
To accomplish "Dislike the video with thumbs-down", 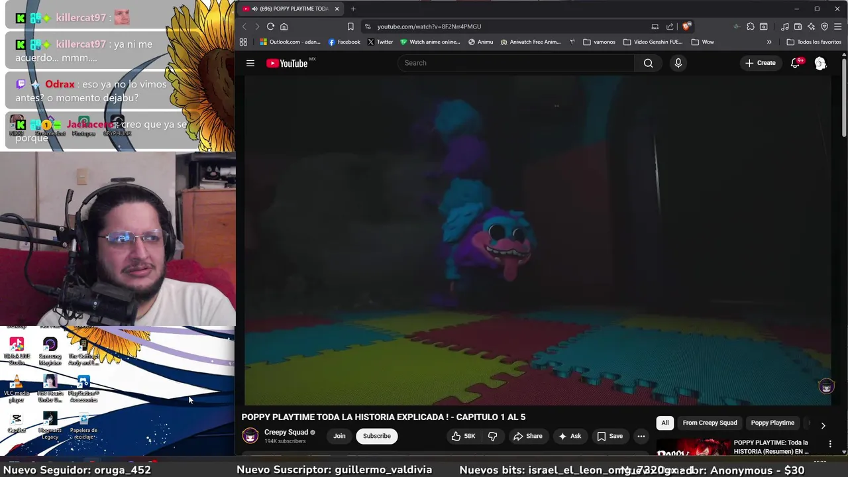I will tap(492, 436).
